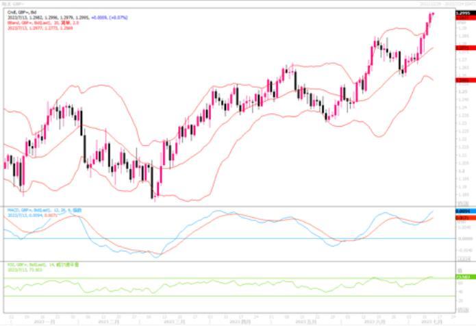
Task: Click the middle Bollinger band red price tag
Action: point(462,49)
